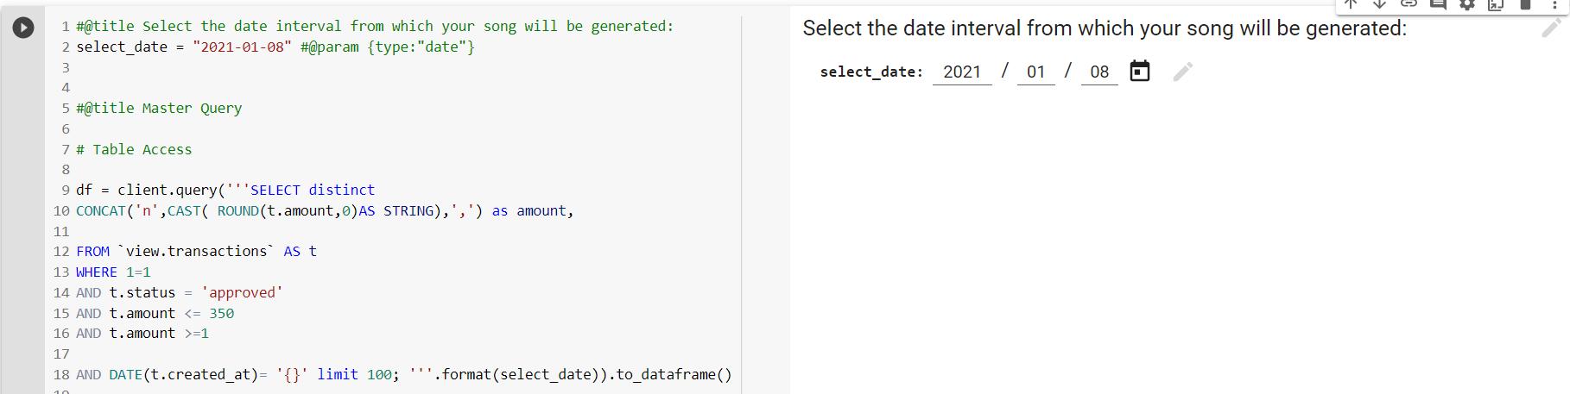Move cell down with arrow icon
The height and width of the screenshot is (394, 1570).
(x=1380, y=4)
